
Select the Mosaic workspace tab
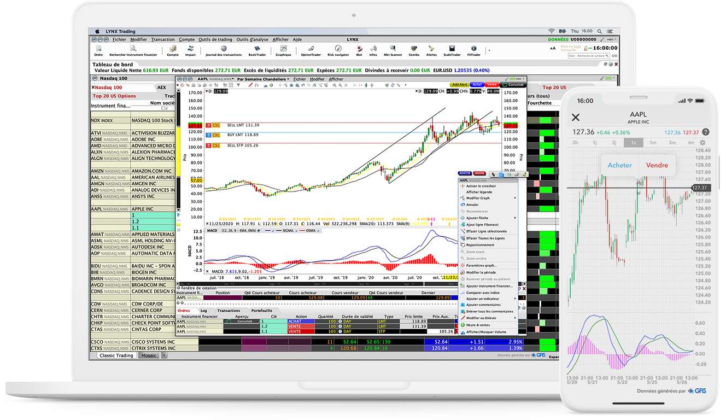(149, 355)
